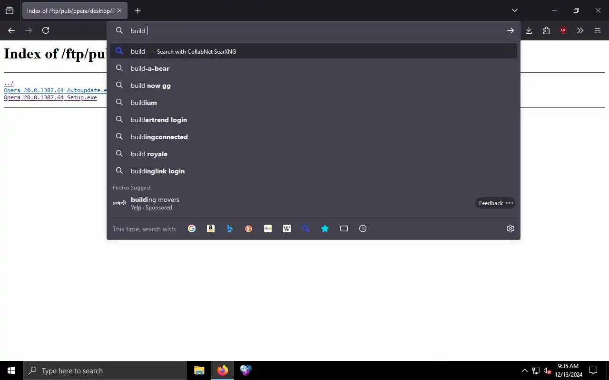This screenshot has width=609, height=380.
Task: Open a new tab with plus
Action: pos(138,10)
